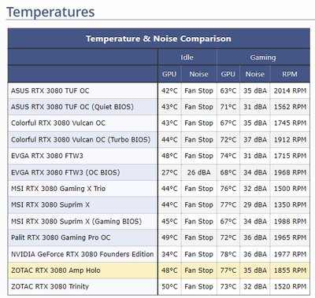Select the Colorful RTX 3080 Vulcan OC name
315x298 pixels.
point(58,123)
